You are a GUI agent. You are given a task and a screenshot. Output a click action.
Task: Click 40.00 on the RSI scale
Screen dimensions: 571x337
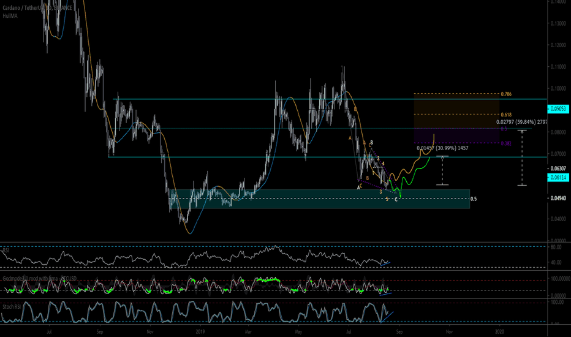coord(556,262)
